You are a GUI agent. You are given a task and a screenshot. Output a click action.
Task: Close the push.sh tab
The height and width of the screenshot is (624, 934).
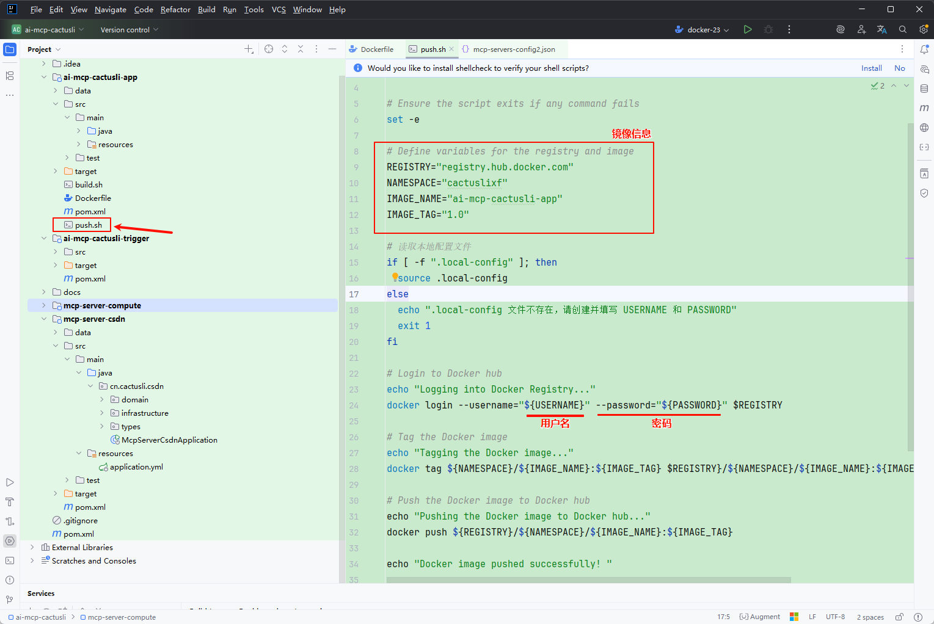(451, 49)
